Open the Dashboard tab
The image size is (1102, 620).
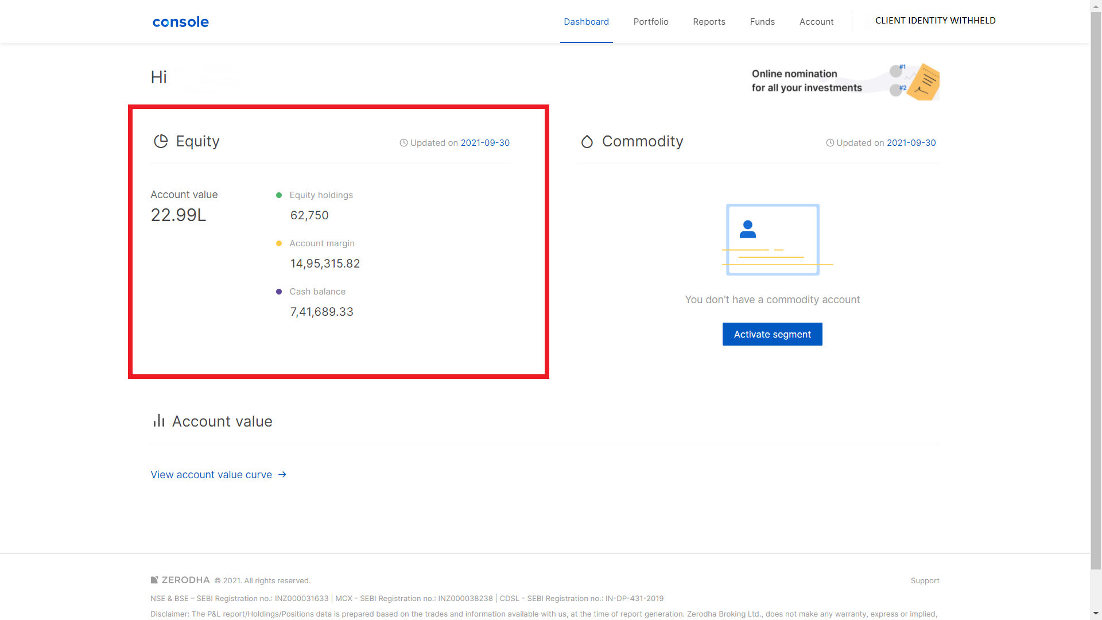click(x=586, y=22)
